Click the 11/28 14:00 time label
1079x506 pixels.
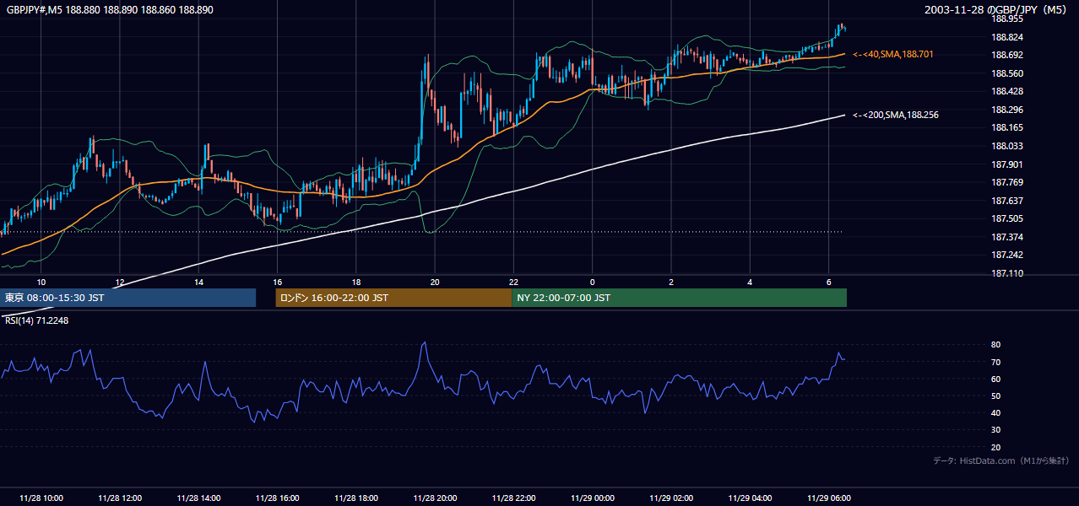[198, 498]
